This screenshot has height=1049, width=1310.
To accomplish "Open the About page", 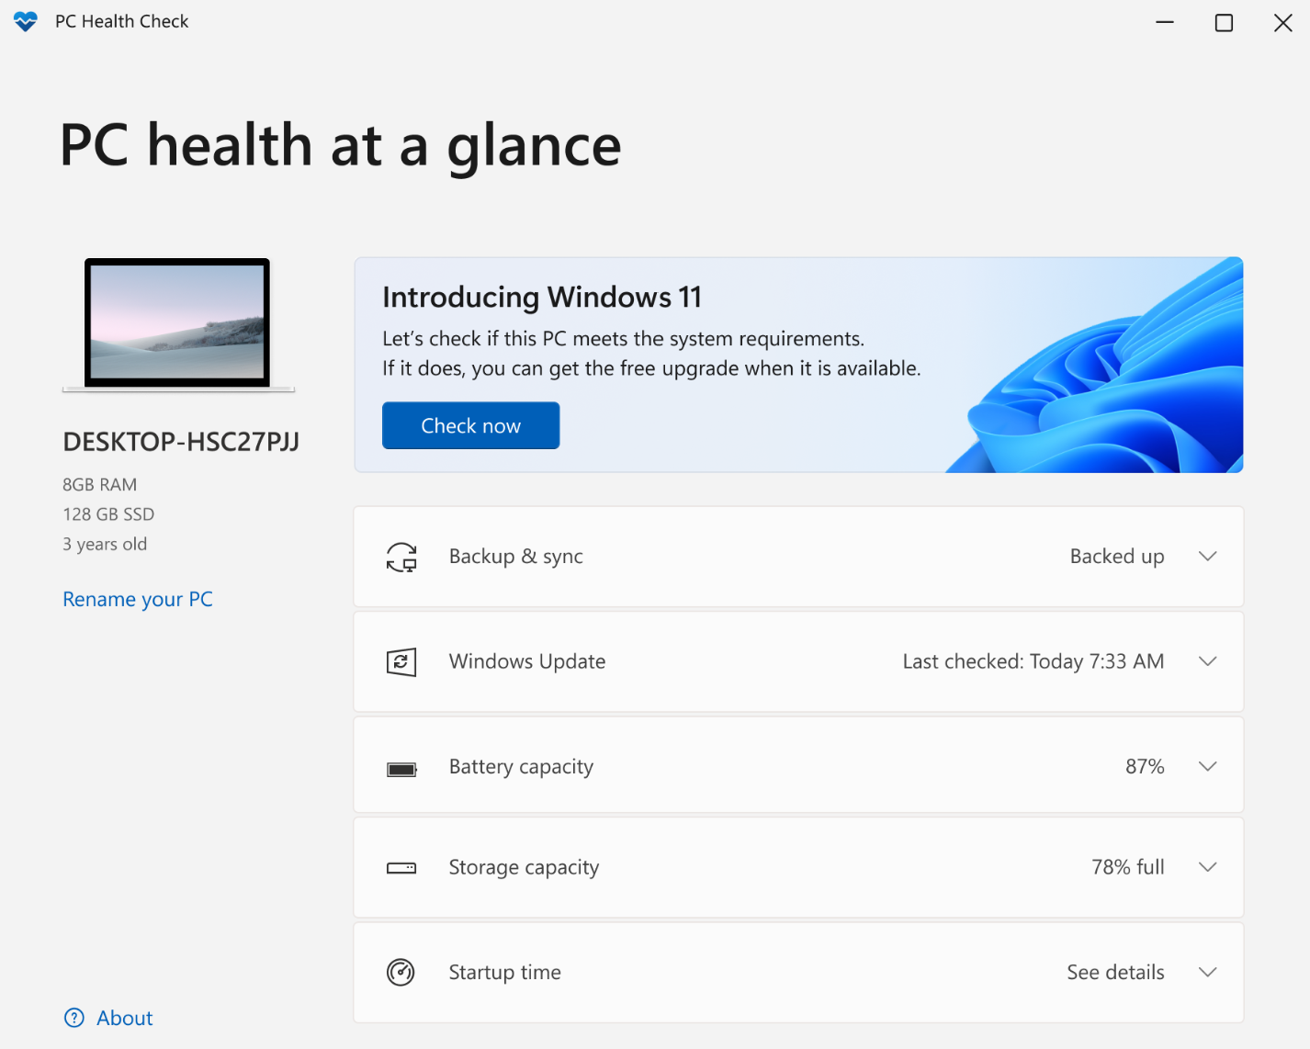I will click(124, 1018).
